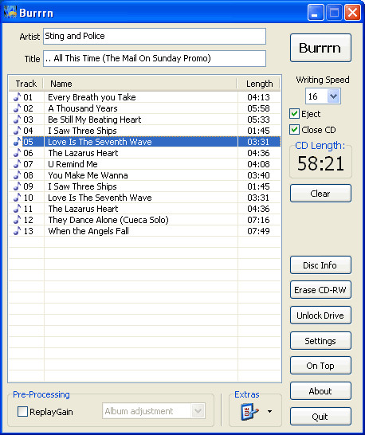Open the Album adjustment dropdown

[x=198, y=411]
